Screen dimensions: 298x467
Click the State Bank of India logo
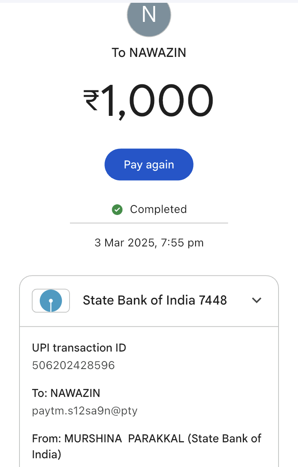point(51,300)
